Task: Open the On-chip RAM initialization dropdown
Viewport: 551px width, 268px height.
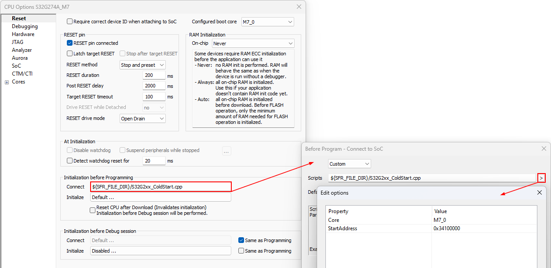Action: [253, 43]
